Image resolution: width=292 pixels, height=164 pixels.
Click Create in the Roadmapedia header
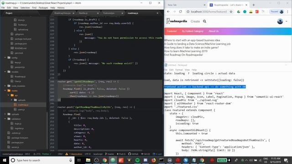(x=195, y=21)
